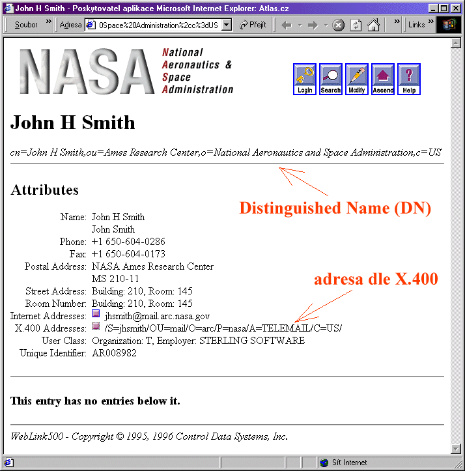465x471 pixels.
Task: Open the Back button history dropdown arrow
Action: click(300, 25)
